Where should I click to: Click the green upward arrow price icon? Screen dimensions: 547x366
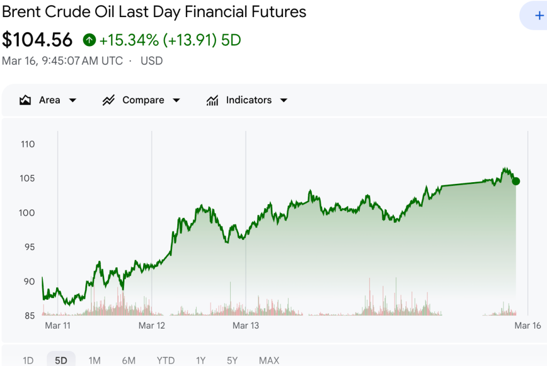coord(89,40)
